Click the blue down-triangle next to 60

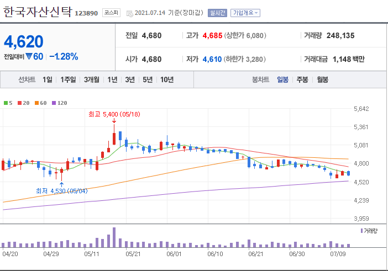(29, 56)
